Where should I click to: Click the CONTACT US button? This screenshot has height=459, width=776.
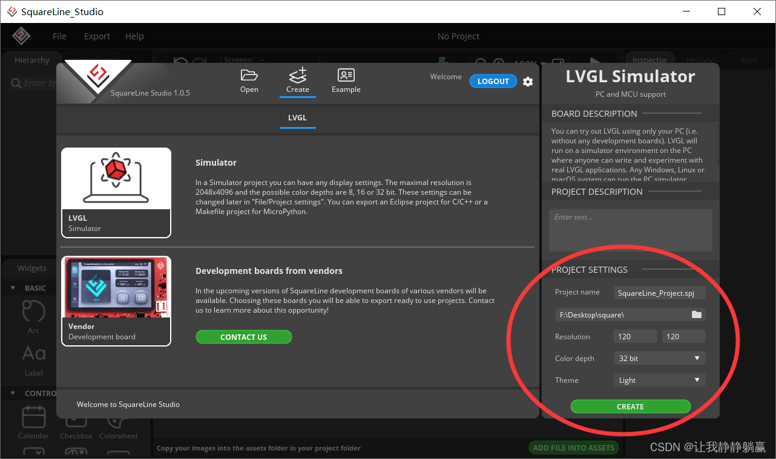(243, 337)
